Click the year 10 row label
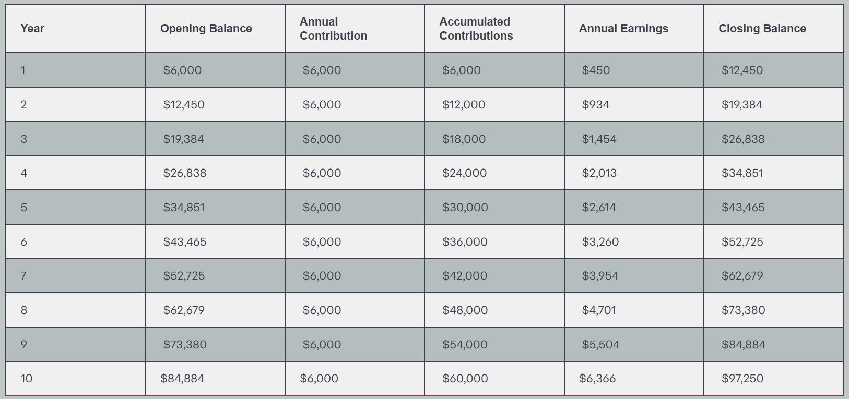The height and width of the screenshot is (399, 849). [x=26, y=379]
